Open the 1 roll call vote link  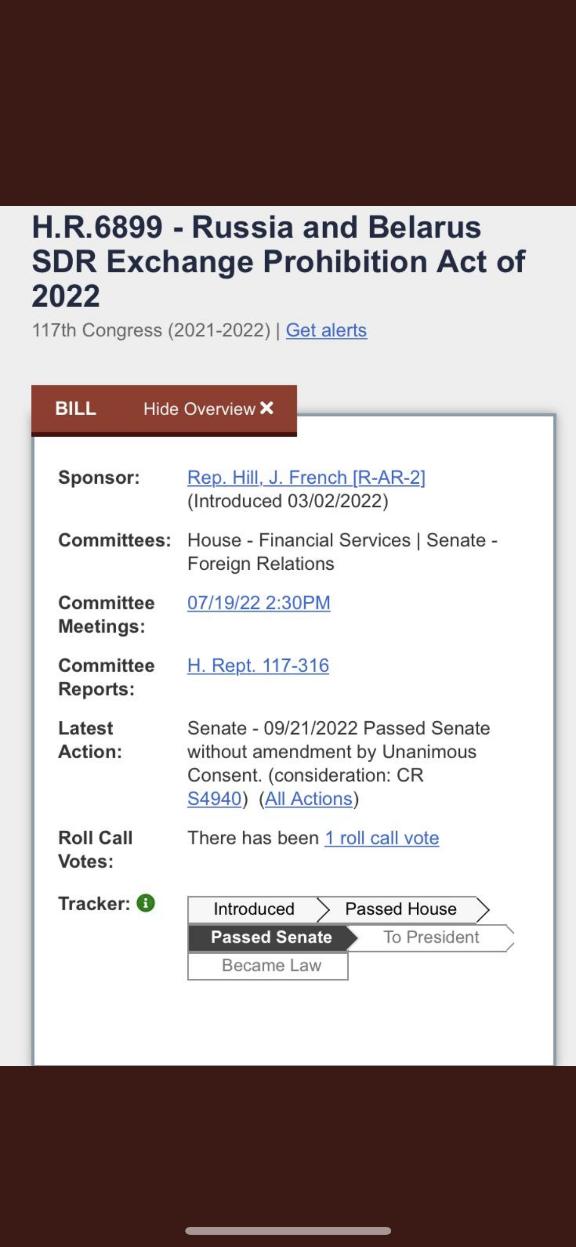(382, 838)
